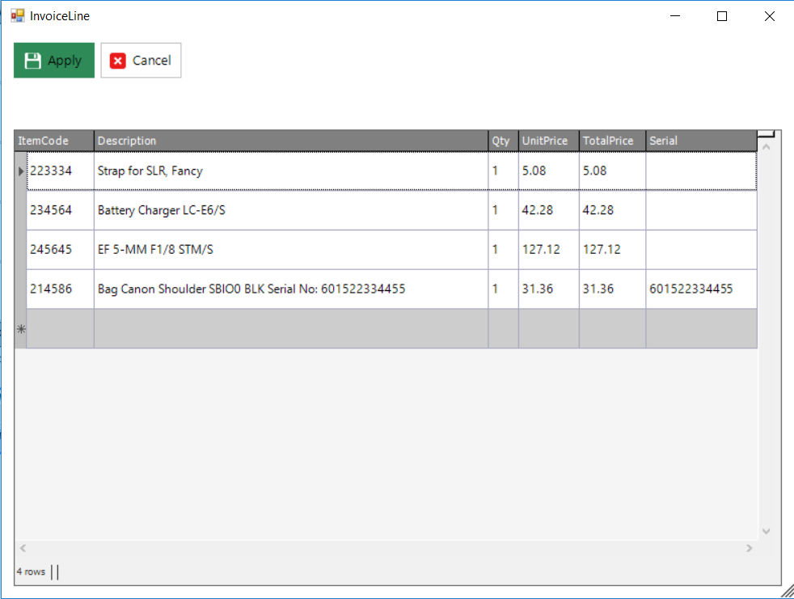Click the TotalPrice column header
Viewport: 794px width, 599px height.
pos(612,141)
